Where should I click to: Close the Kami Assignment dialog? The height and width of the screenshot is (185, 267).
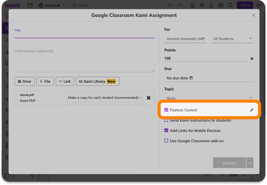pyautogui.click(x=253, y=15)
